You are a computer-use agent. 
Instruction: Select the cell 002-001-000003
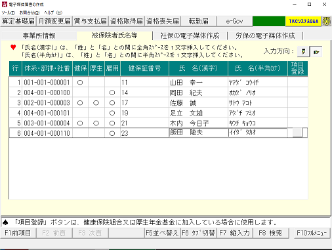point(47,103)
